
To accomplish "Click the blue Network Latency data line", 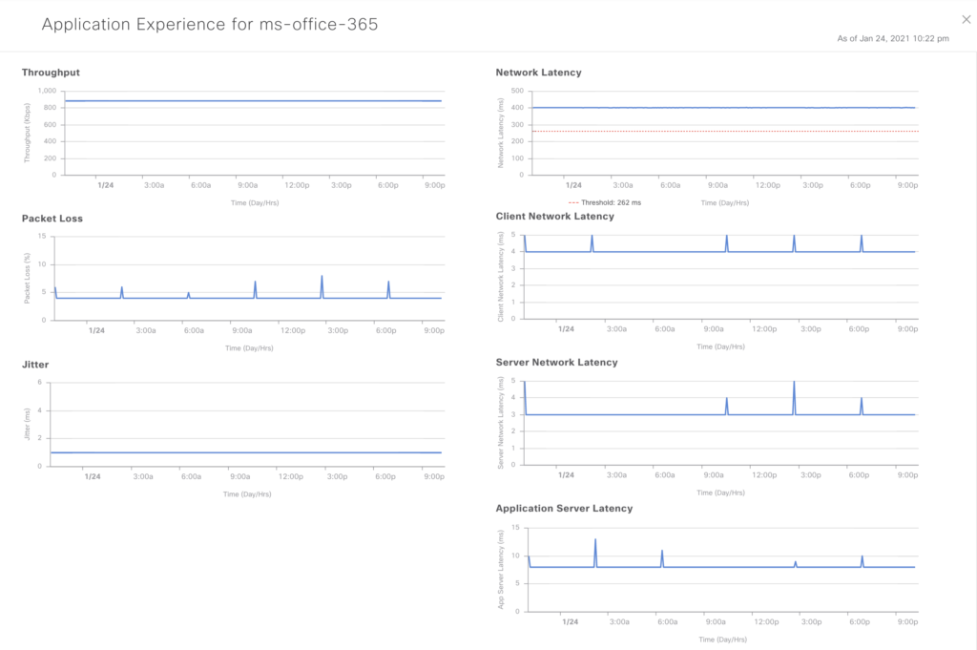I will point(723,108).
